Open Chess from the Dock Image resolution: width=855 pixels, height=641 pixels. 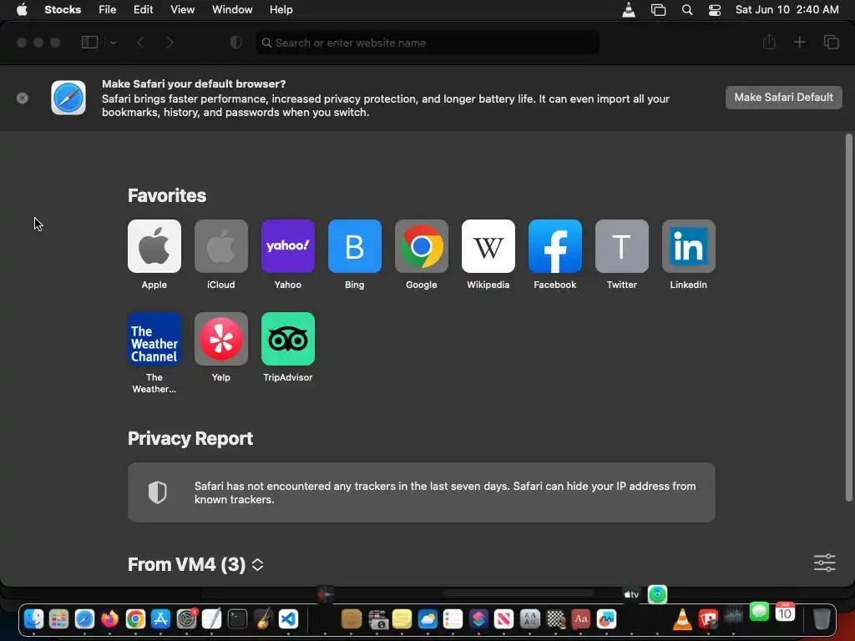point(555,619)
